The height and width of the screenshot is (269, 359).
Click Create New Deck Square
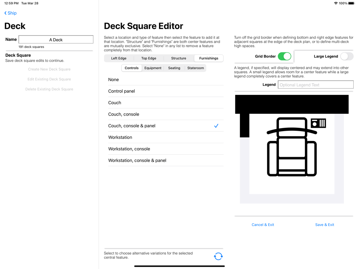(49, 69)
